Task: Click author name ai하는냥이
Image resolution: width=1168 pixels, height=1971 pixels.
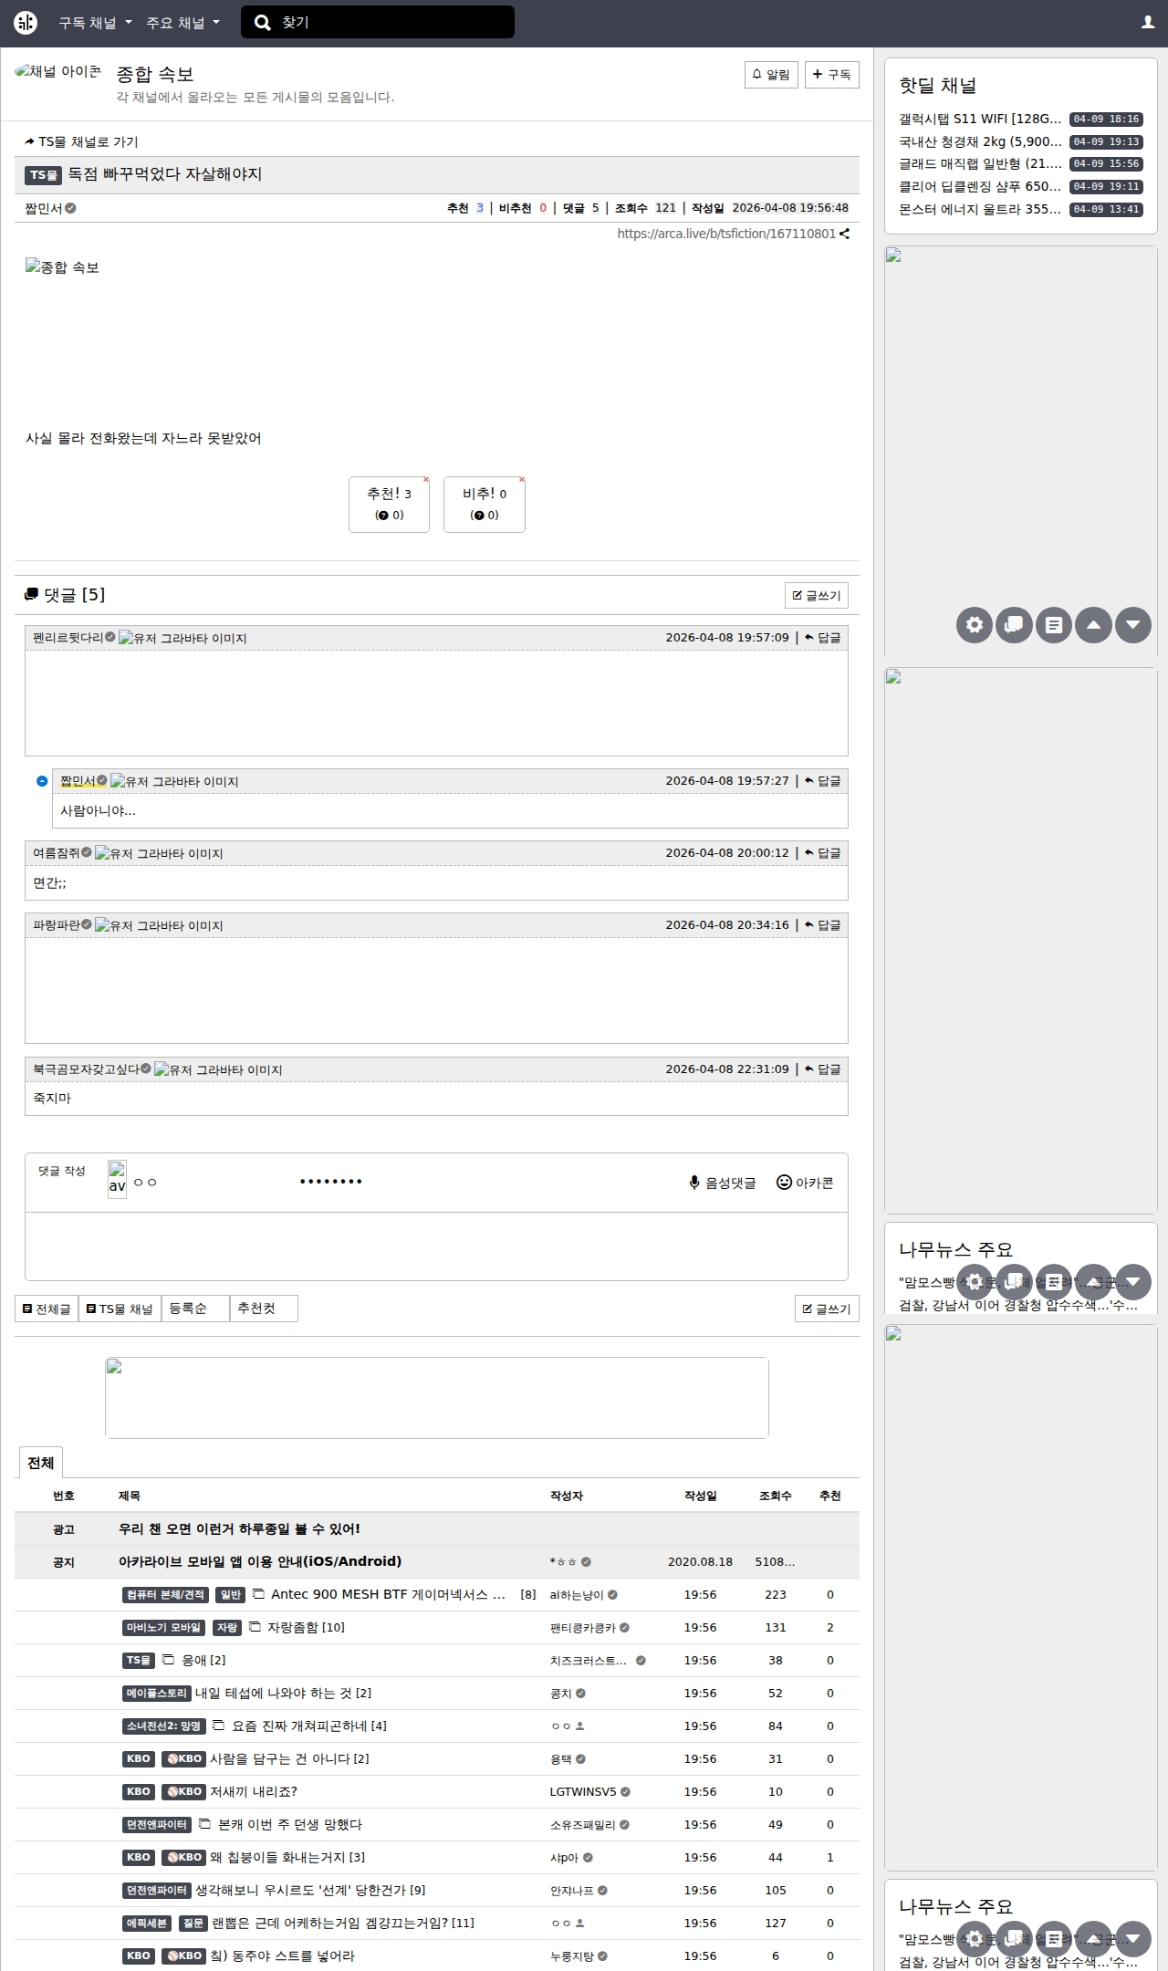Action: pyautogui.click(x=577, y=1594)
